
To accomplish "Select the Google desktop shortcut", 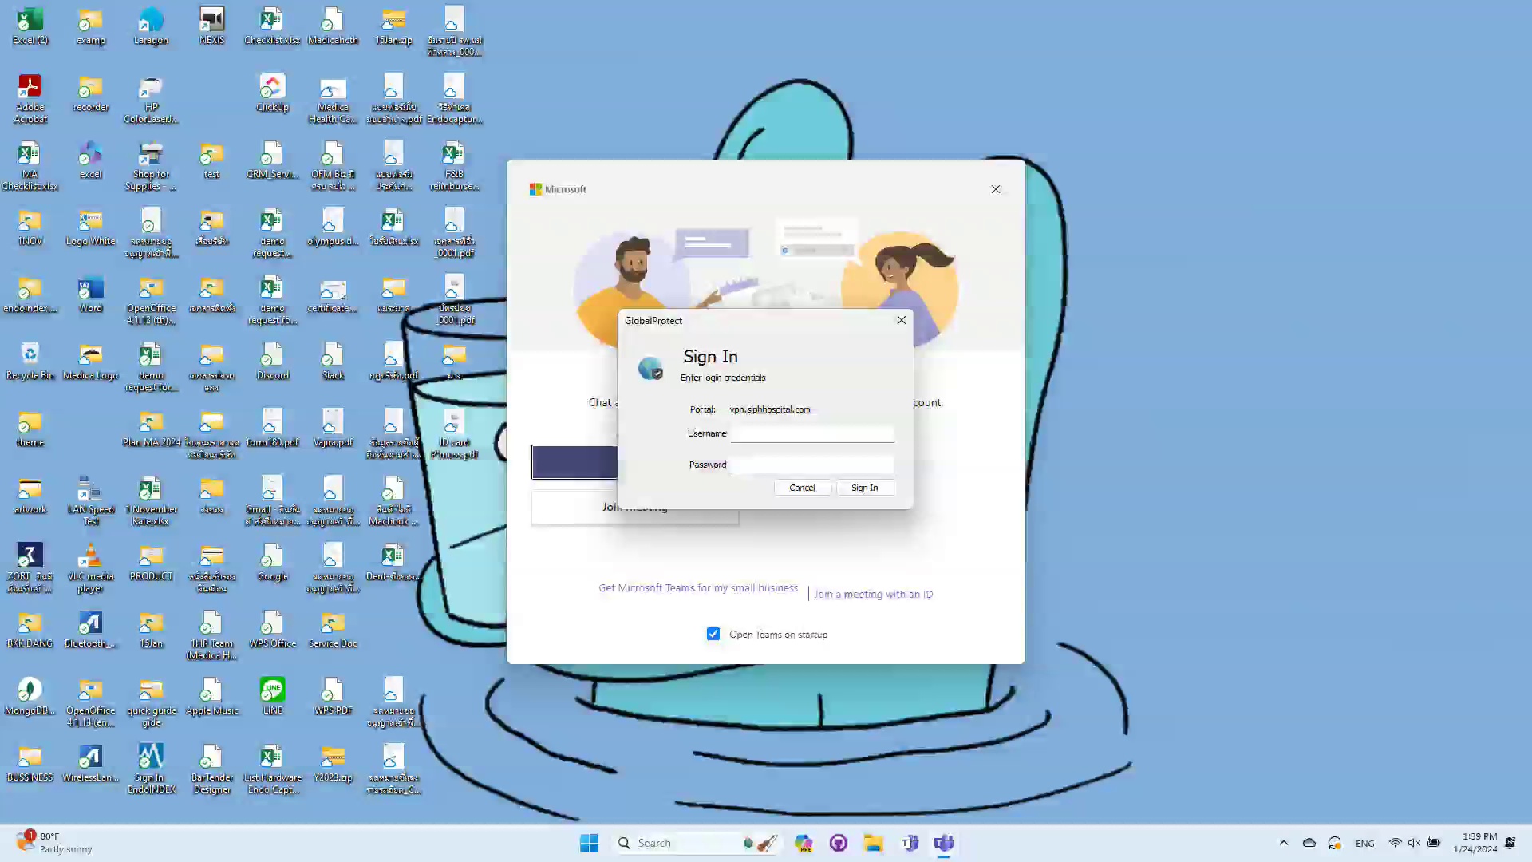I will [272, 563].
